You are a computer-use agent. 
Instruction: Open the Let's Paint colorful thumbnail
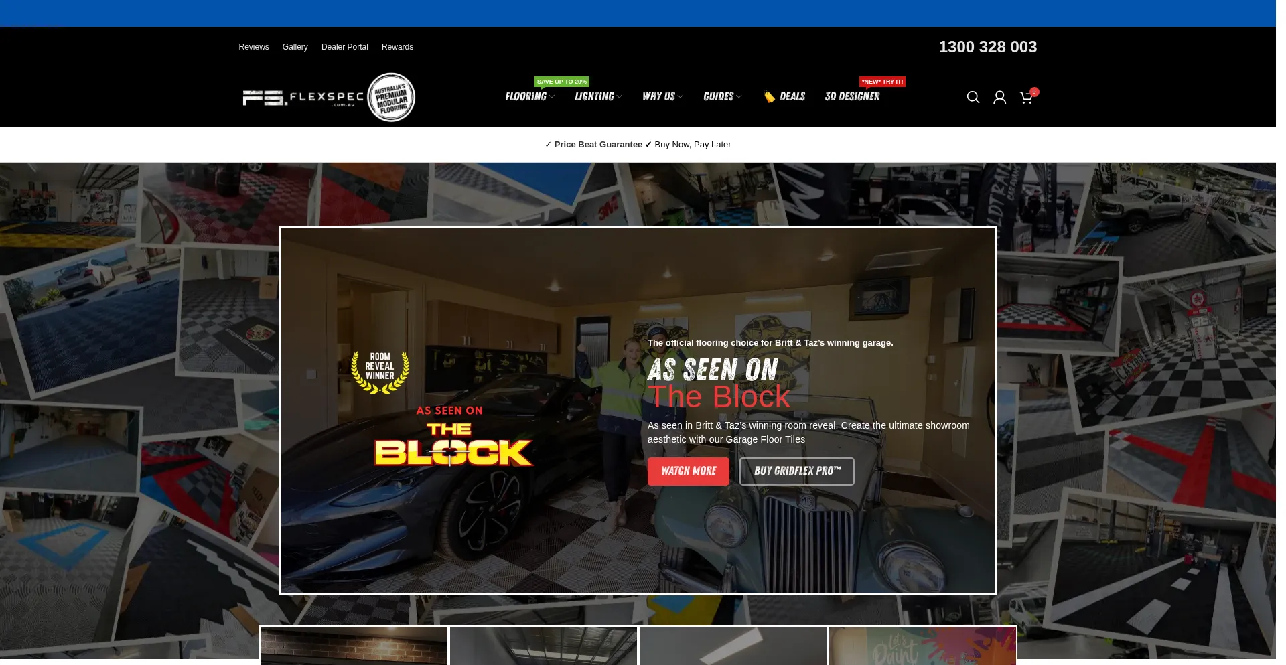923,646
